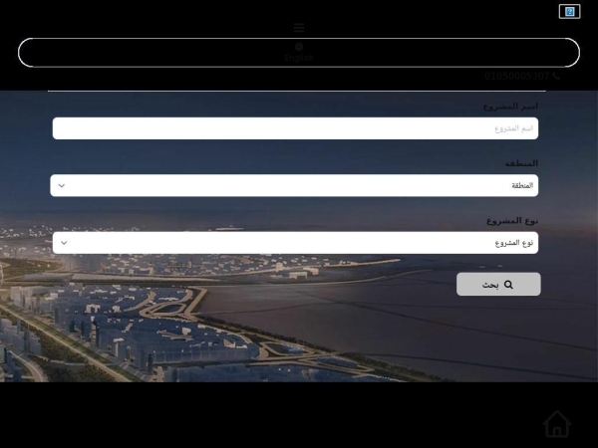Click the phone handset icon
The height and width of the screenshot is (448, 598).
[x=556, y=76]
